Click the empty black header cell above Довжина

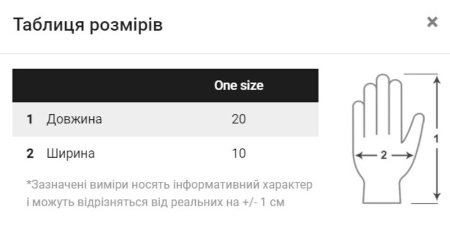pos(101,86)
